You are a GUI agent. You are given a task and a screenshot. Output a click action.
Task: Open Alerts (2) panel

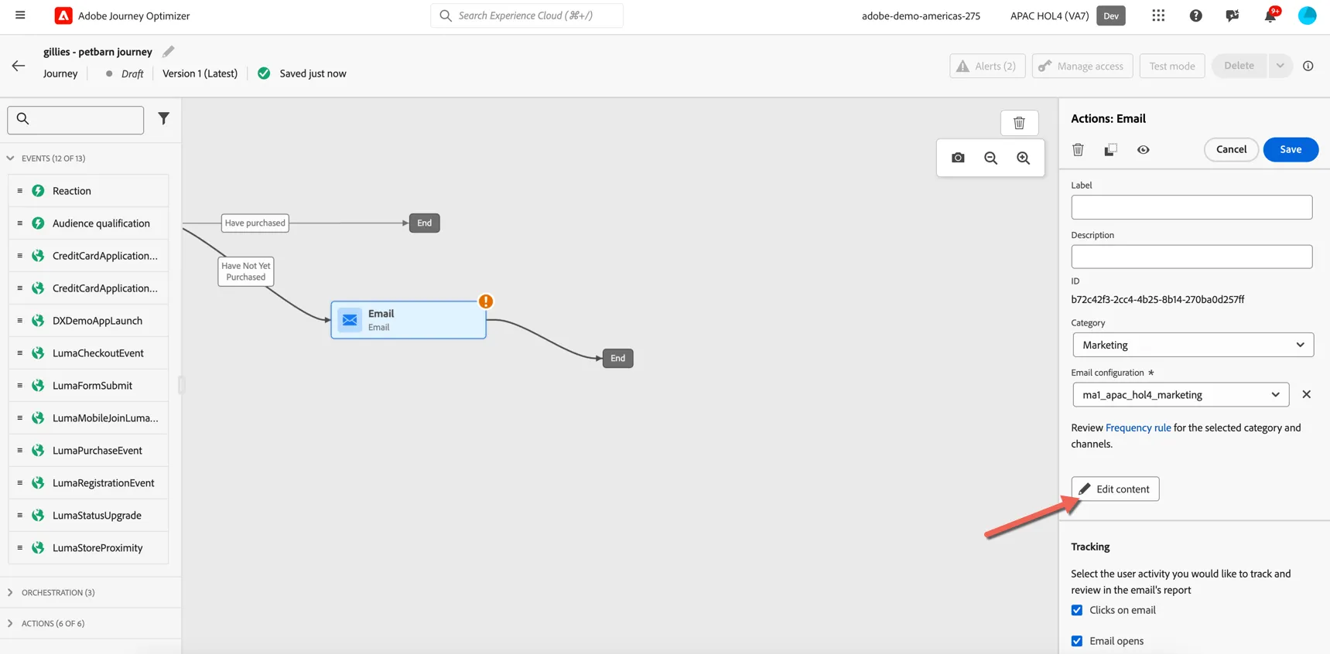coord(987,66)
